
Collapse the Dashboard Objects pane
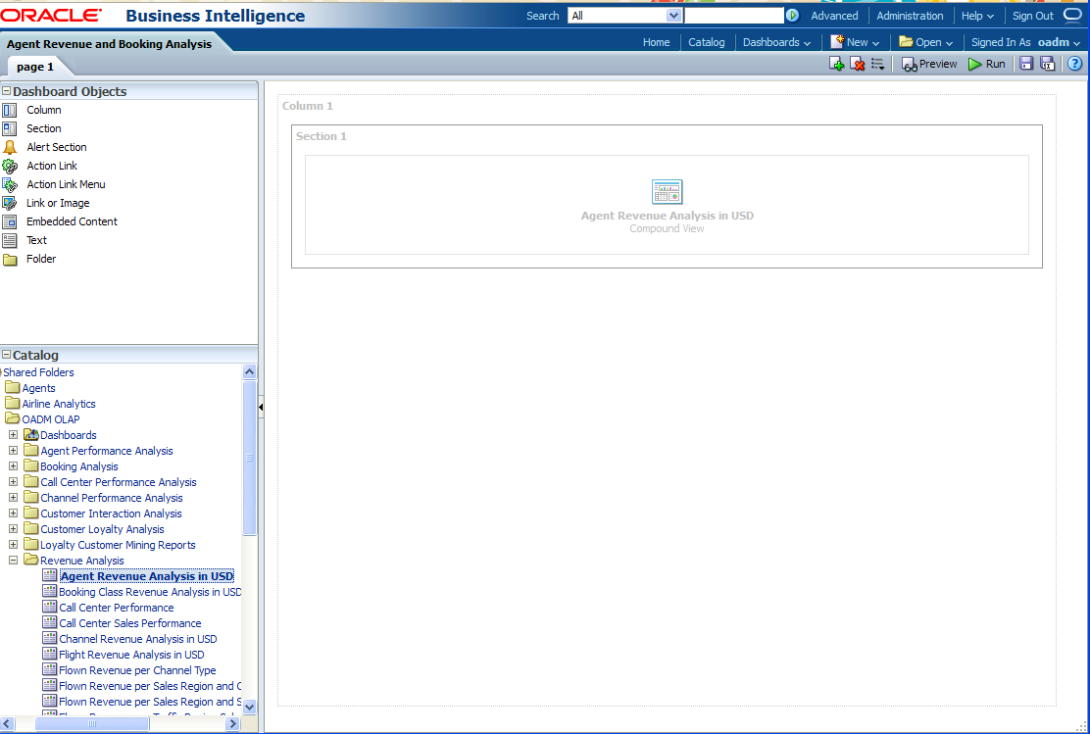pyautogui.click(x=7, y=91)
